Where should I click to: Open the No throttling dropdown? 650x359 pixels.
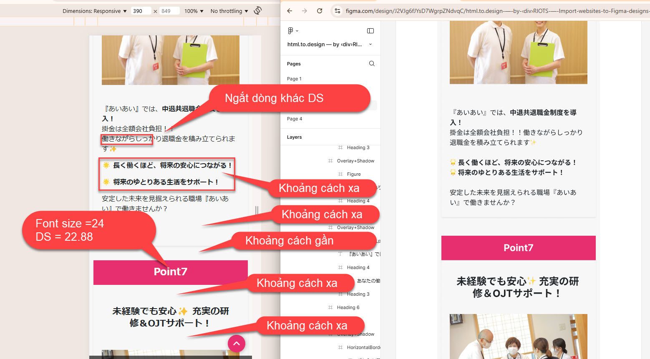pyautogui.click(x=229, y=11)
